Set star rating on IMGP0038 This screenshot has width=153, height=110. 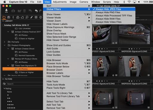(134, 49)
